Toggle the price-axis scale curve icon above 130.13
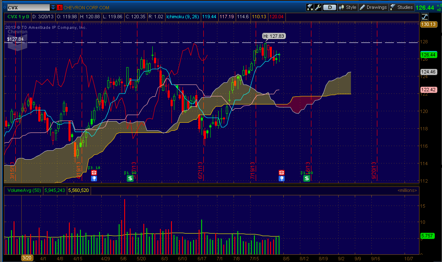 click(x=425, y=17)
